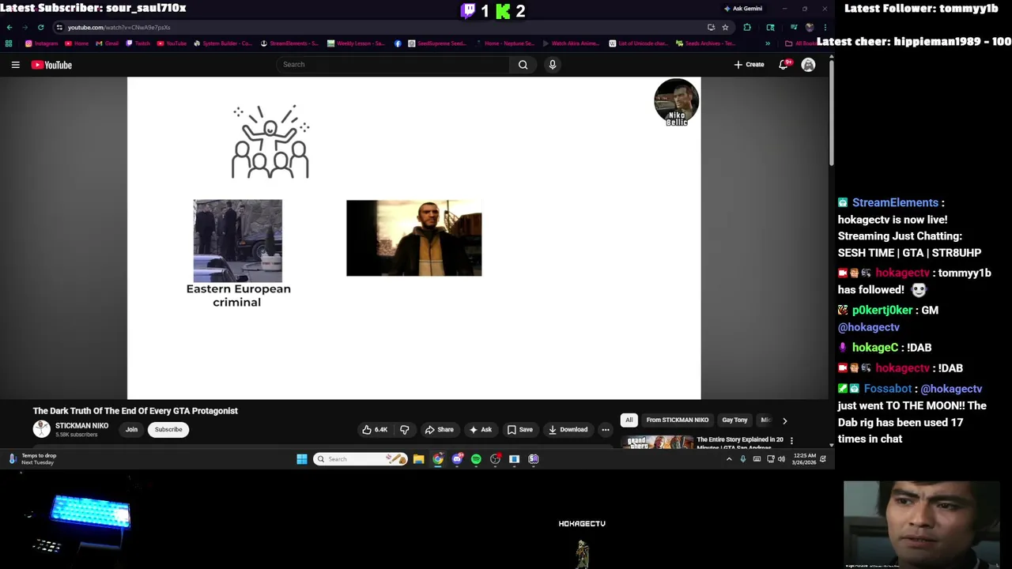1012x569 pixels.
Task: Open the STICKMAN NIKO channel name link
Action: (x=81, y=426)
